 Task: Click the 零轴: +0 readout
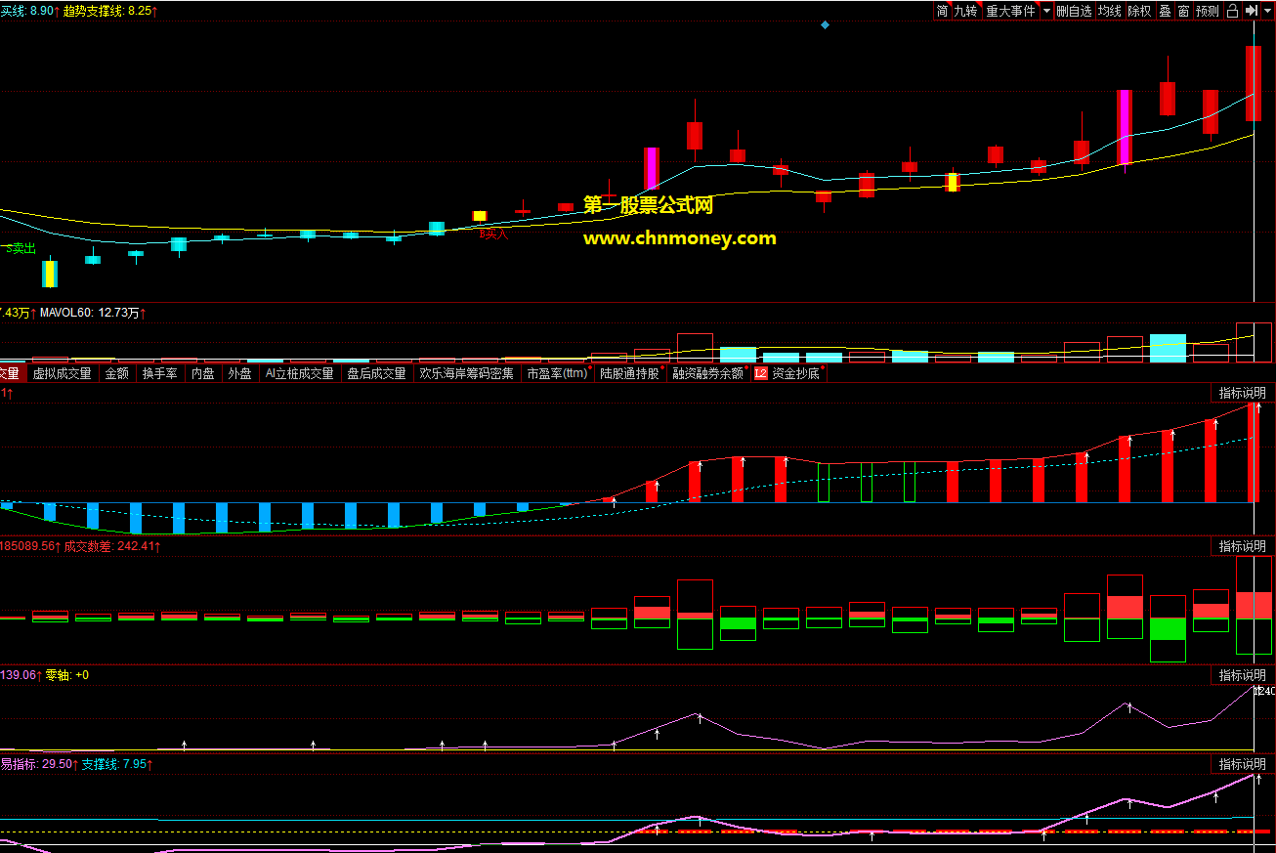[66, 675]
